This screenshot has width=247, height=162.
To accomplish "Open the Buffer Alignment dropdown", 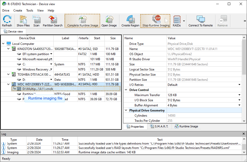I will click(x=240, y=105).
